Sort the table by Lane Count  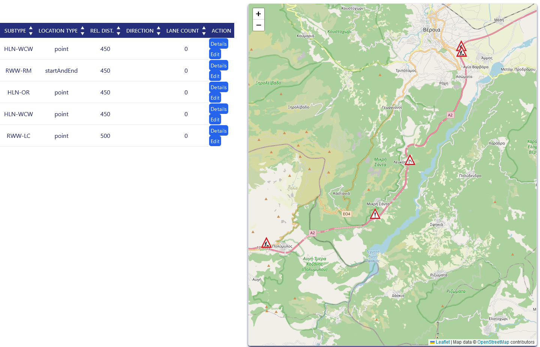(186, 31)
